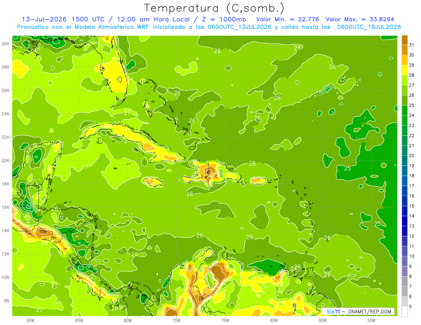
Task: Click the 20N latitude axis label
Action: click(x=5, y=161)
